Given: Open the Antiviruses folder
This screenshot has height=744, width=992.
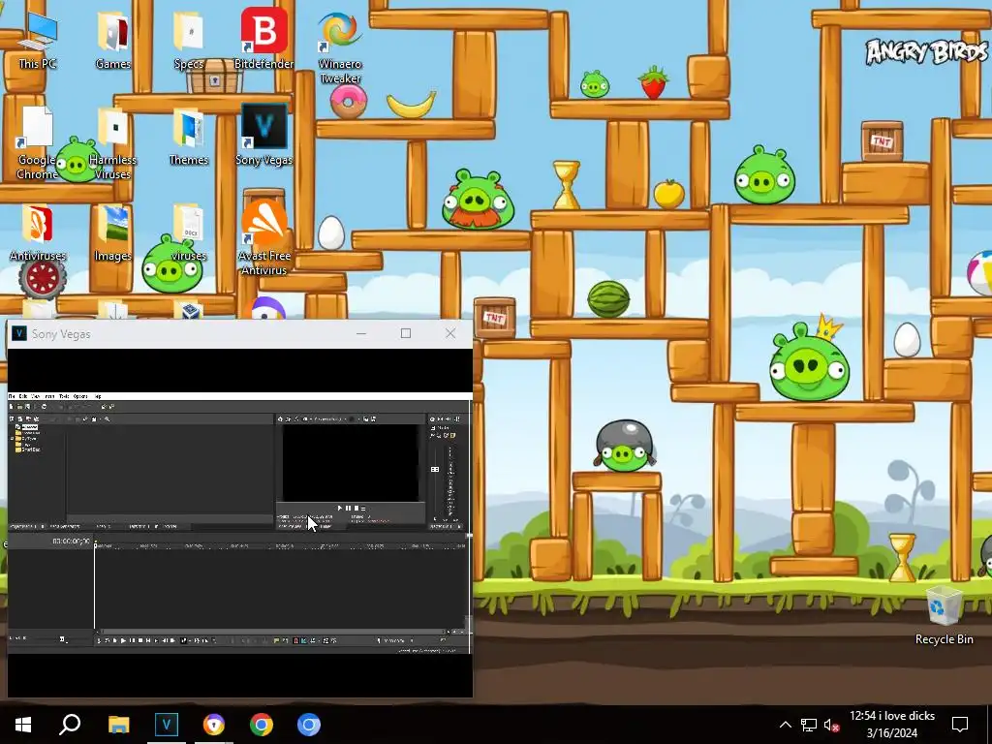Looking at the screenshot, I should pyautogui.click(x=37, y=232).
